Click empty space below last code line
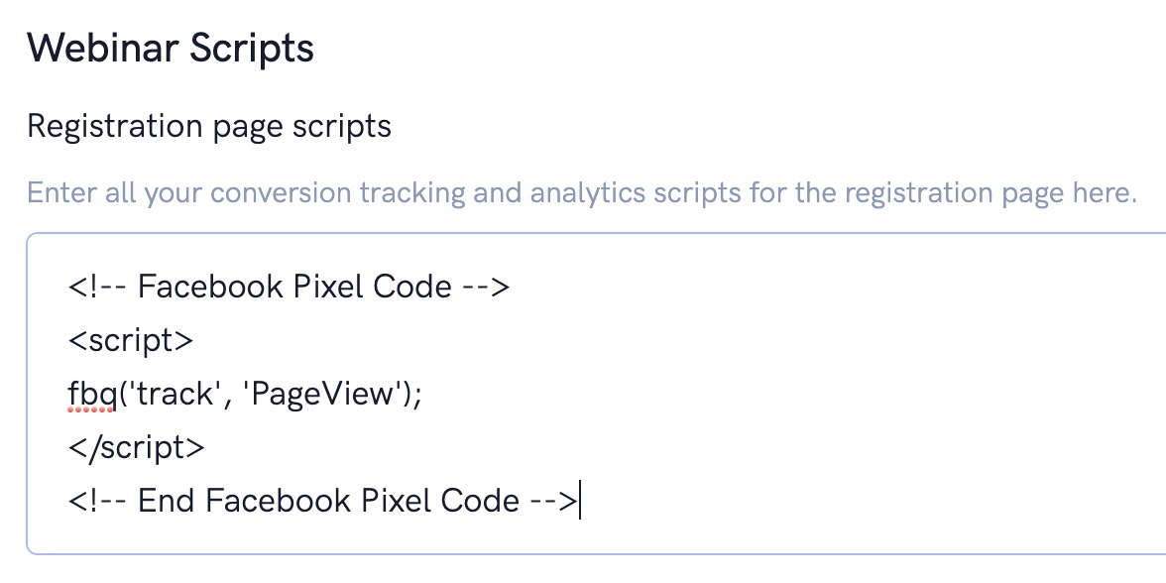The image size is (1166, 583). tap(595, 535)
